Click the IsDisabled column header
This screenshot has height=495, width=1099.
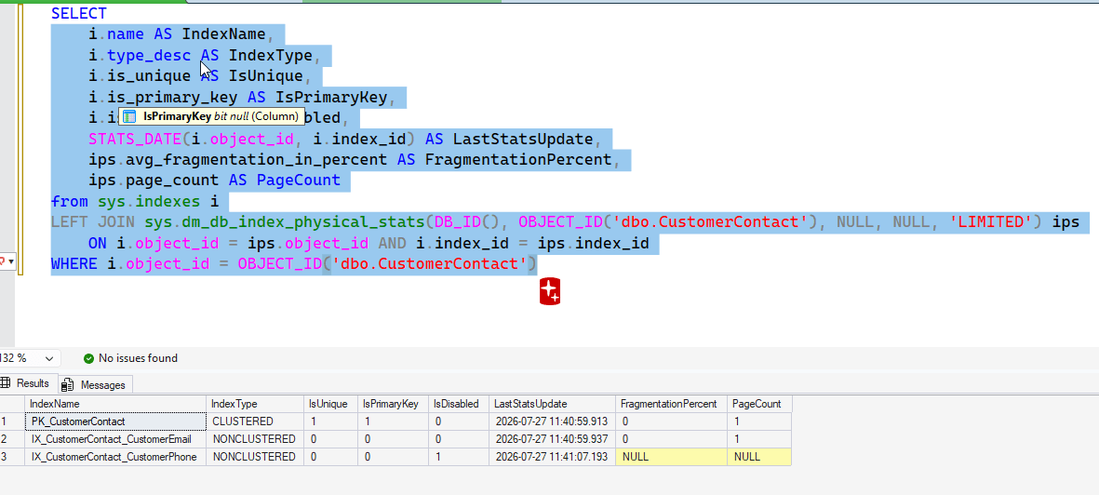(459, 404)
